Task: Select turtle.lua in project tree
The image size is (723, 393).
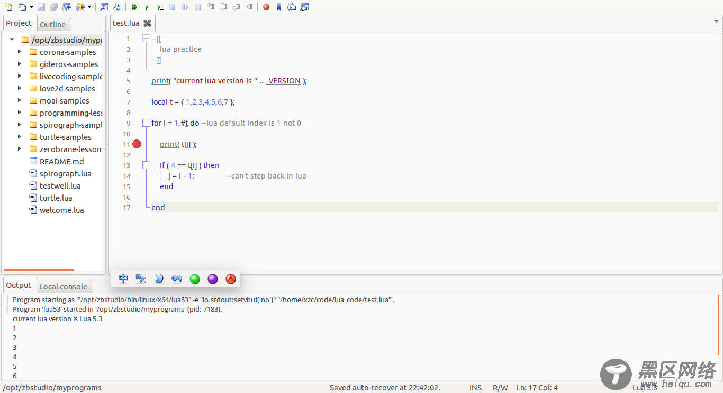Action: point(56,198)
